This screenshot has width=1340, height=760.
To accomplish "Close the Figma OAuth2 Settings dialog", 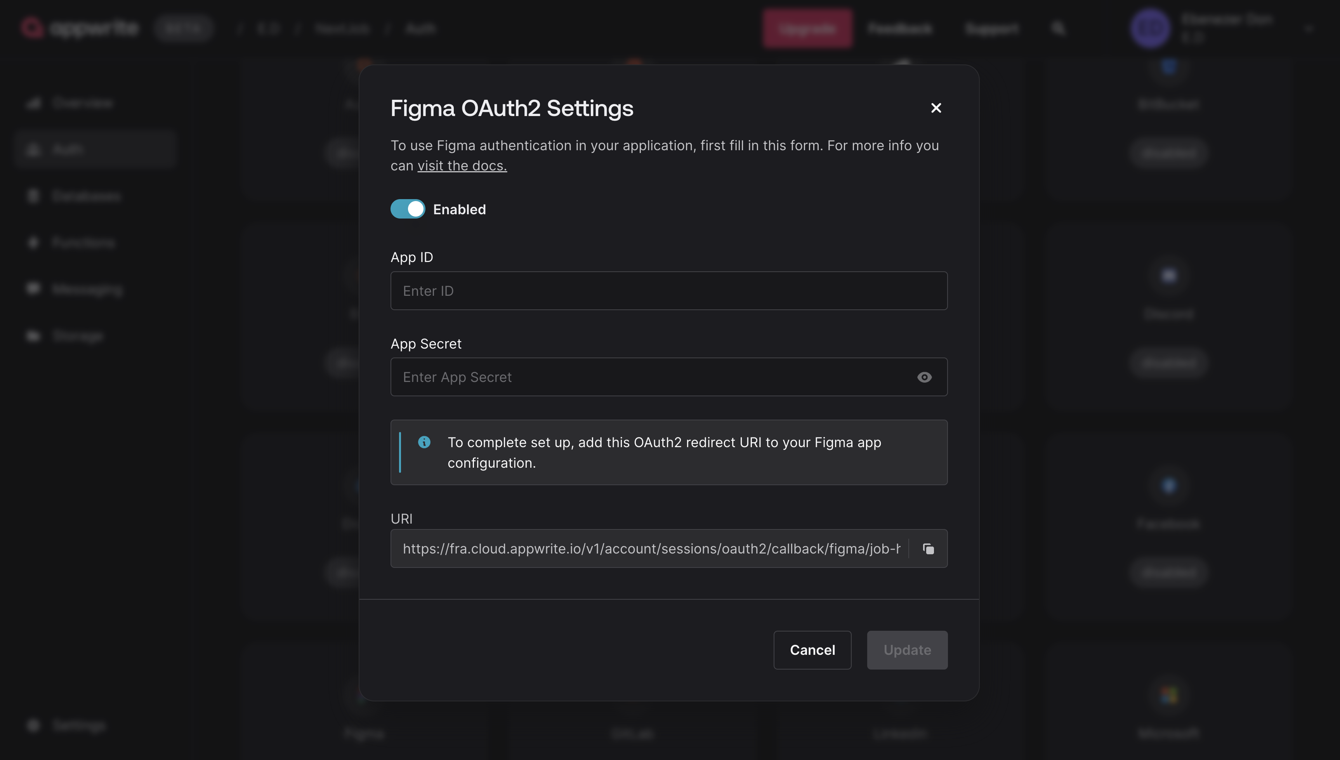I will click(x=936, y=108).
